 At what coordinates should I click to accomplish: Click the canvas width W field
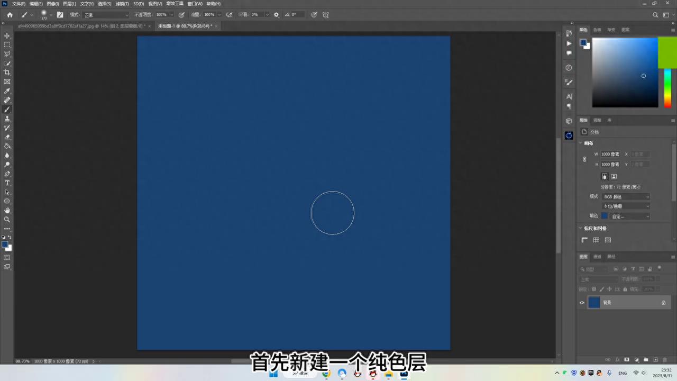pos(610,154)
